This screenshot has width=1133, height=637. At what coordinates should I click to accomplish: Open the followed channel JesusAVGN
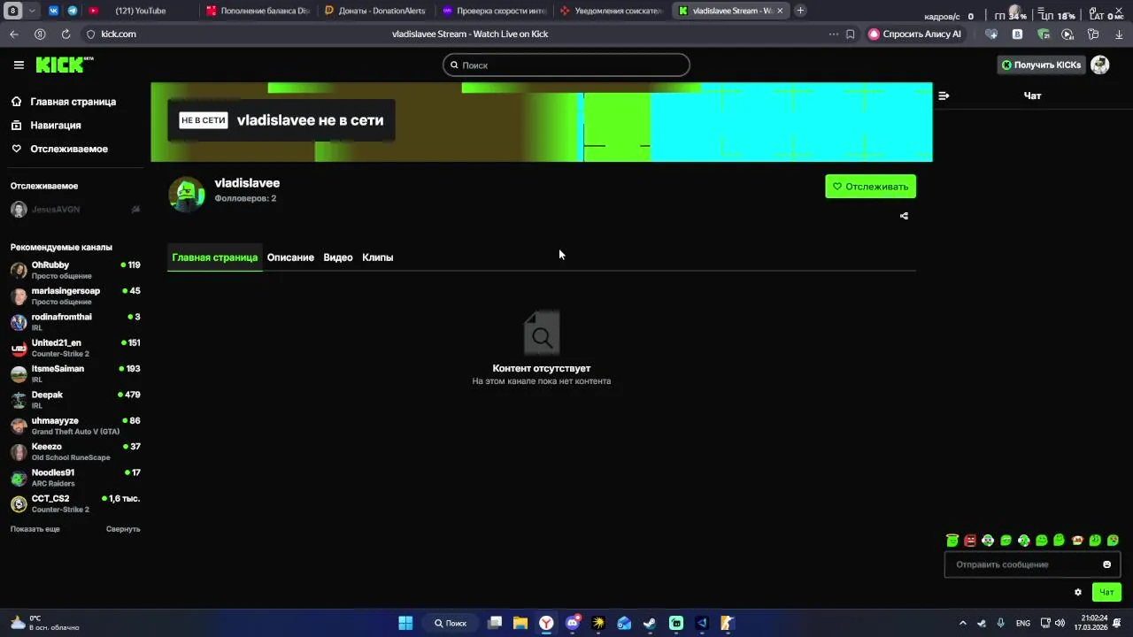(x=75, y=210)
